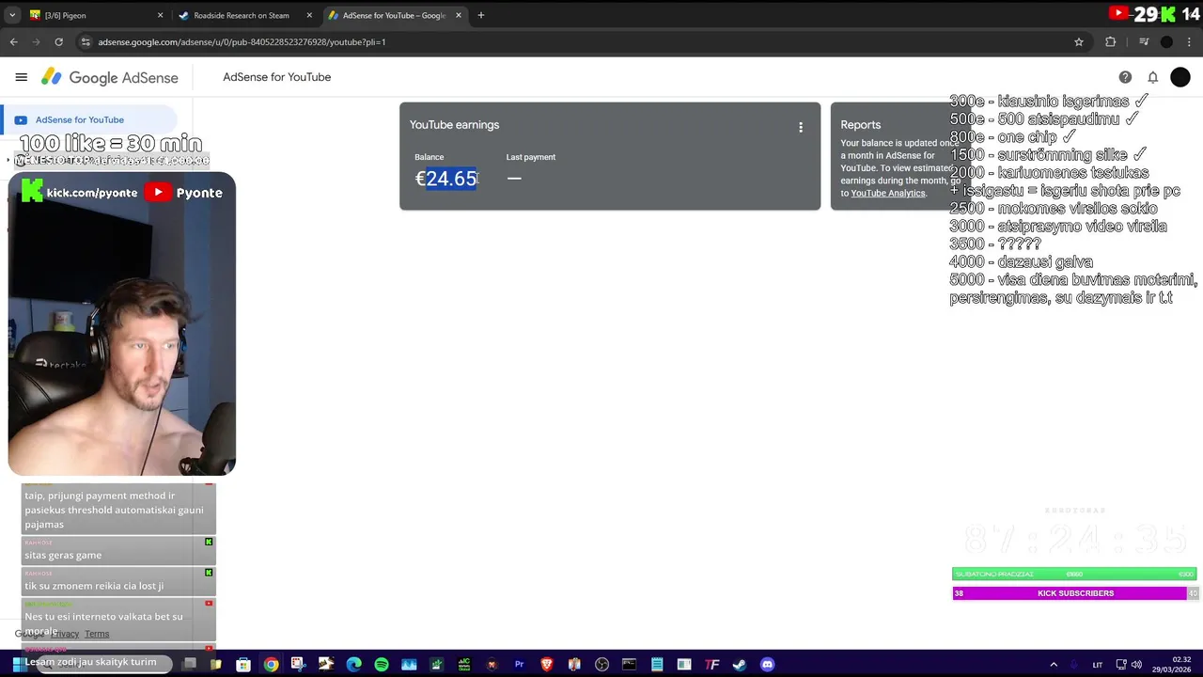
Task: Click the Google Chrome taskbar icon
Action: click(271, 665)
